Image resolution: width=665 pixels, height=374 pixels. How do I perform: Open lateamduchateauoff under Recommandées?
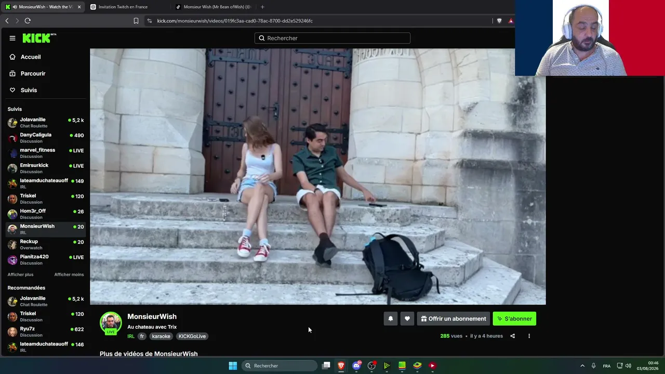click(x=46, y=347)
